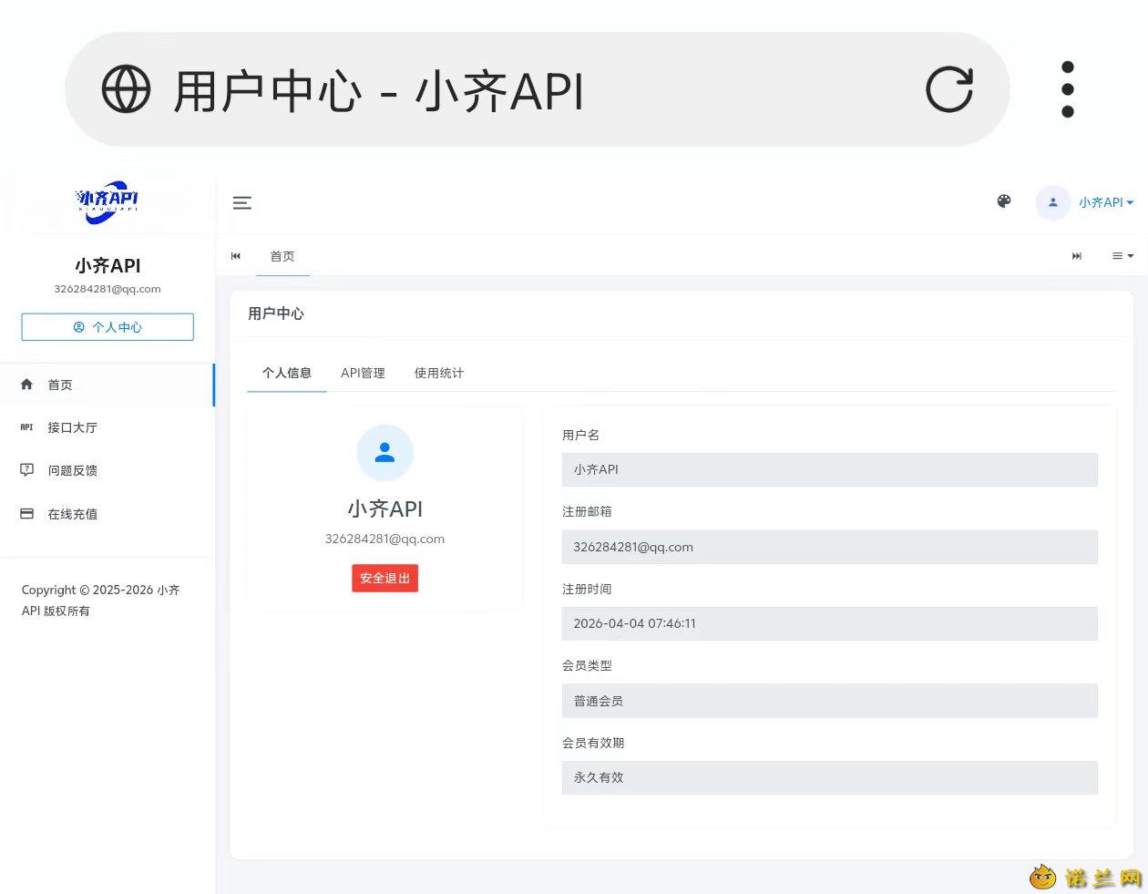Click the email under the profile avatar
Image resolution: width=1148 pixels, height=894 pixels.
[385, 539]
